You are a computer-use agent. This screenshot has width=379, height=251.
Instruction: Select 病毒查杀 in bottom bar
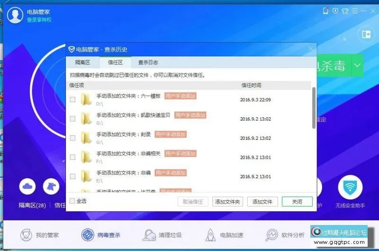tap(101, 235)
